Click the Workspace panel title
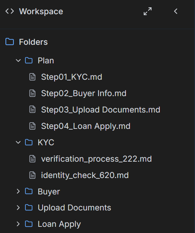Viewport: 195px width, 233px height. (x=41, y=11)
